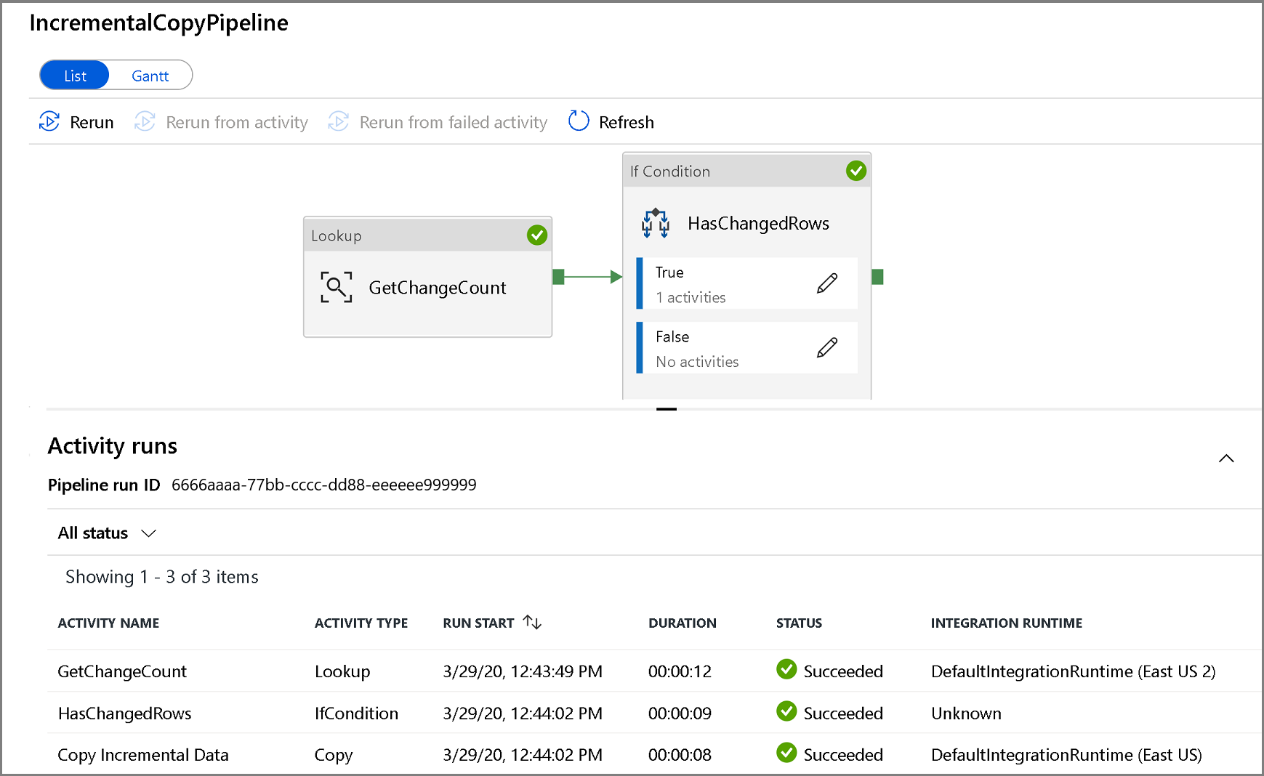This screenshot has height=776, width=1264.
Task: Switch to the List view
Action: [x=75, y=76]
